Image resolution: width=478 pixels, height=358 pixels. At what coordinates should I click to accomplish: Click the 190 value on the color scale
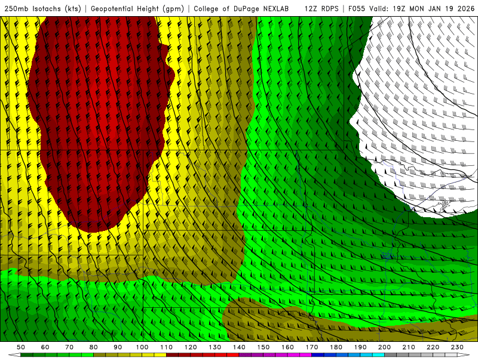click(x=361, y=347)
